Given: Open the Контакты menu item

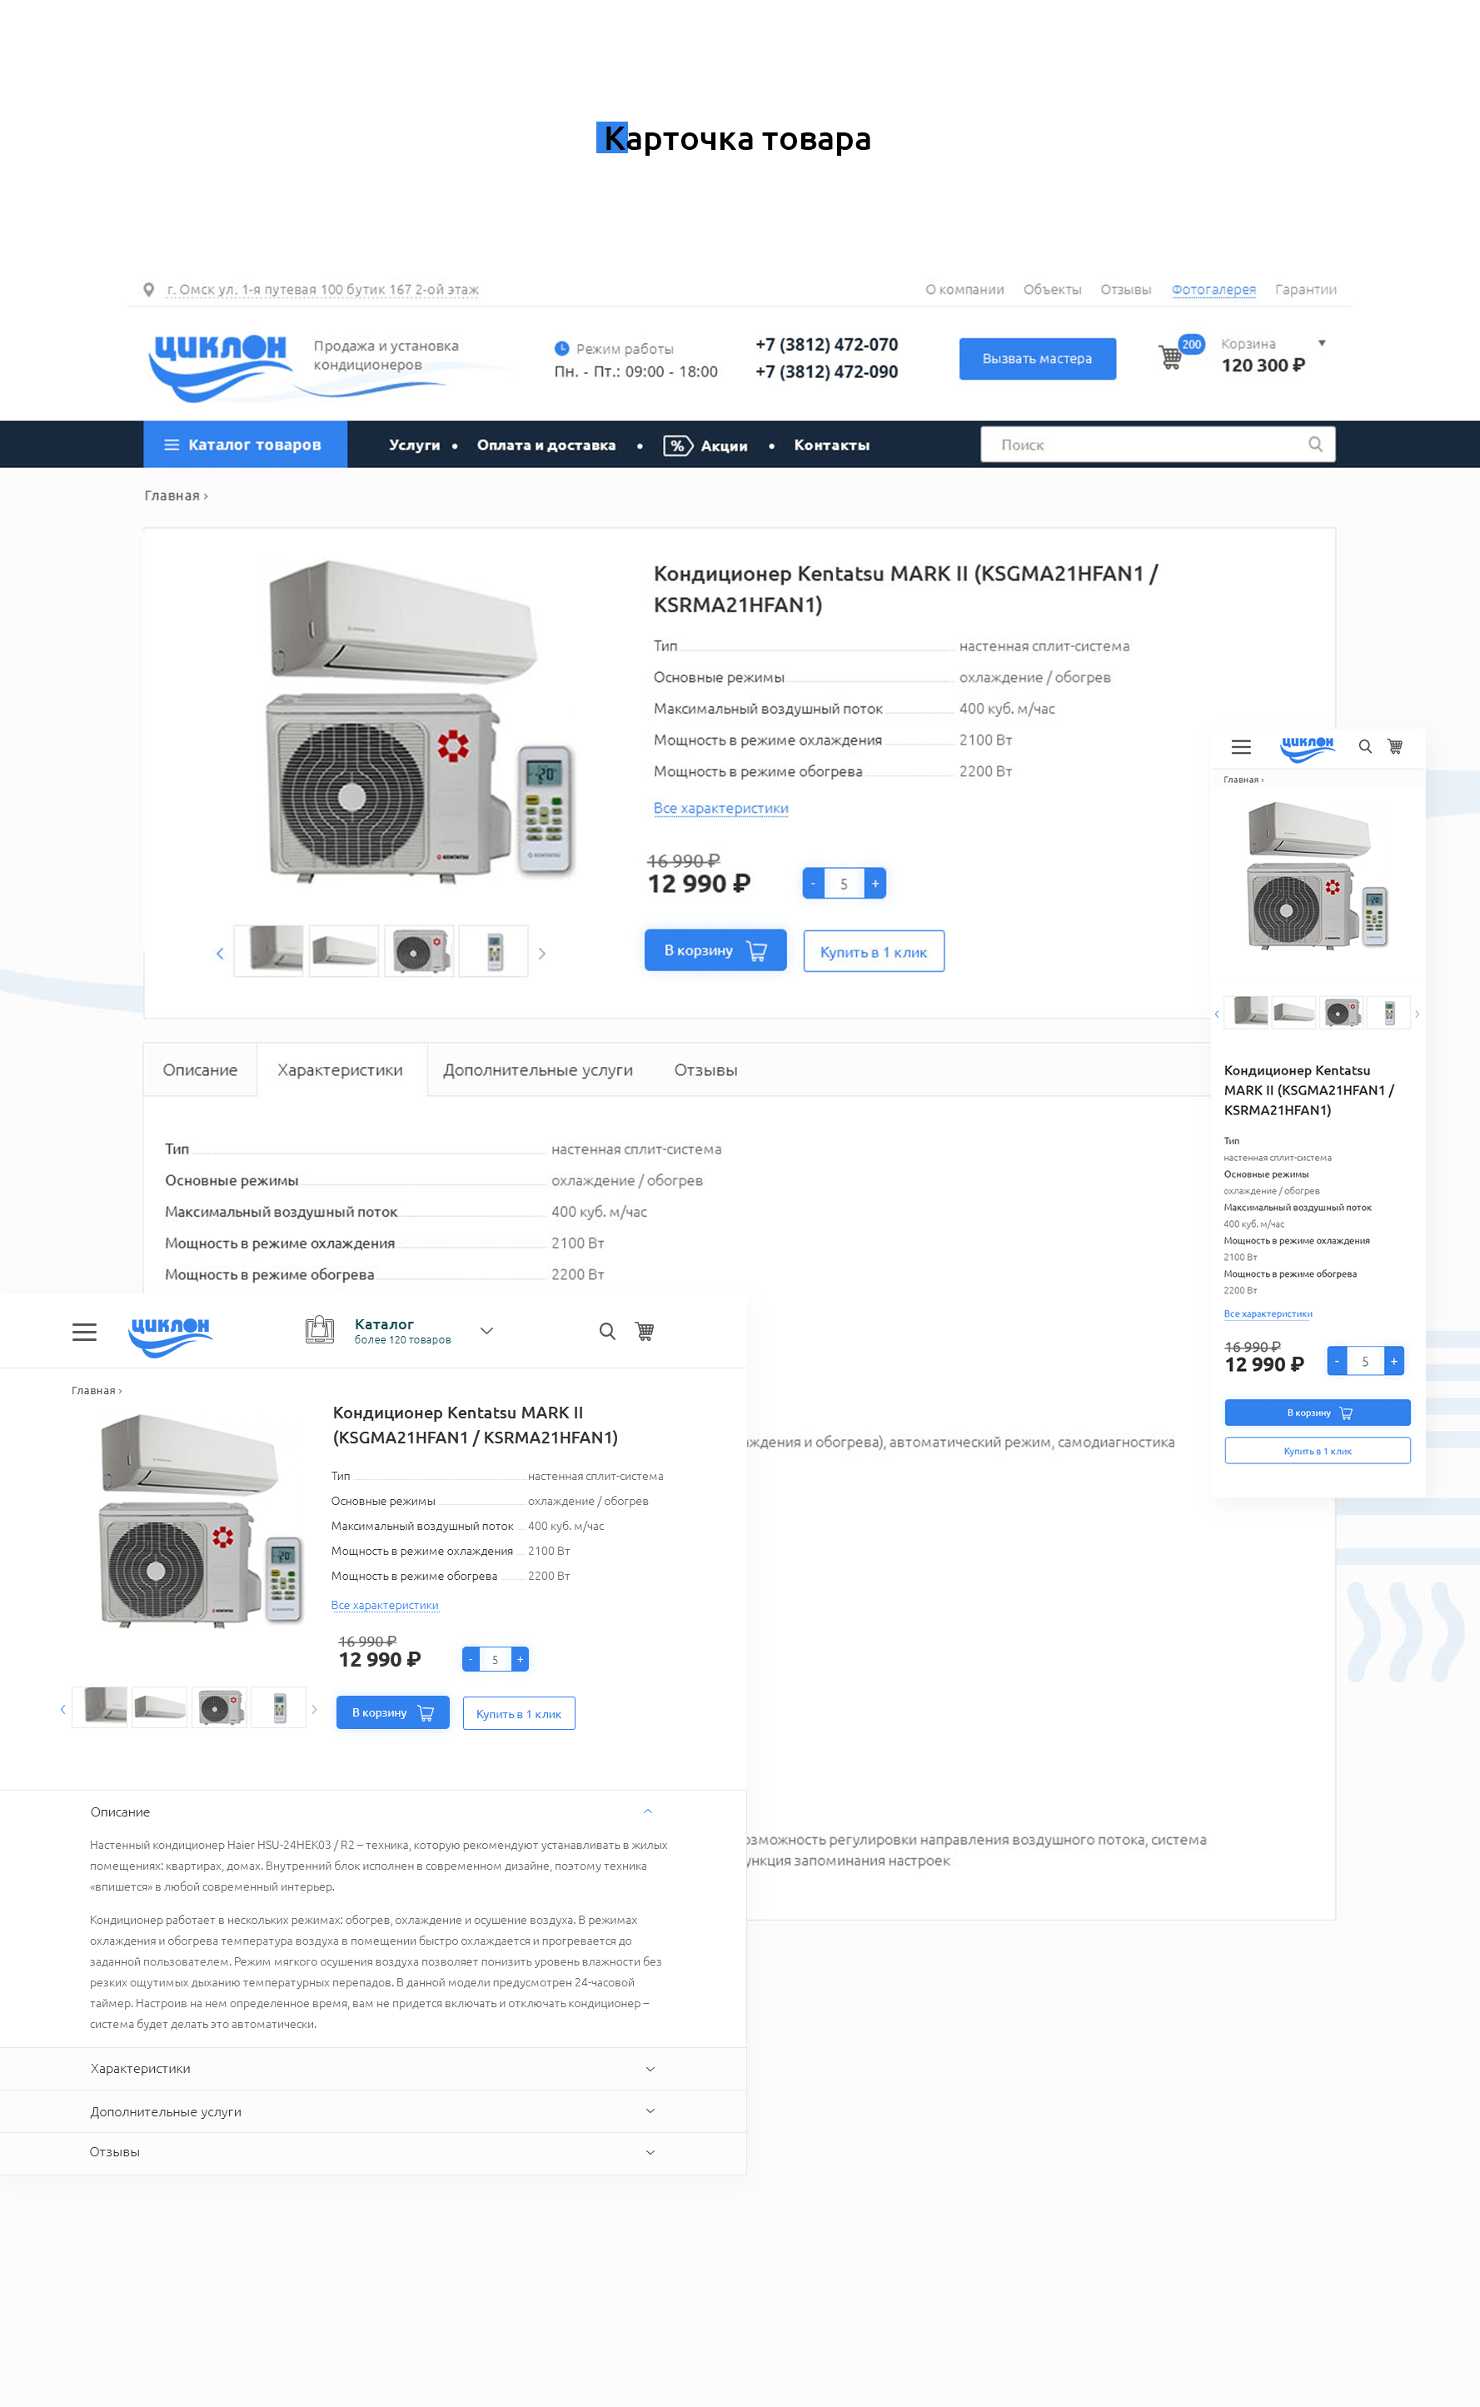Looking at the screenshot, I should point(832,446).
